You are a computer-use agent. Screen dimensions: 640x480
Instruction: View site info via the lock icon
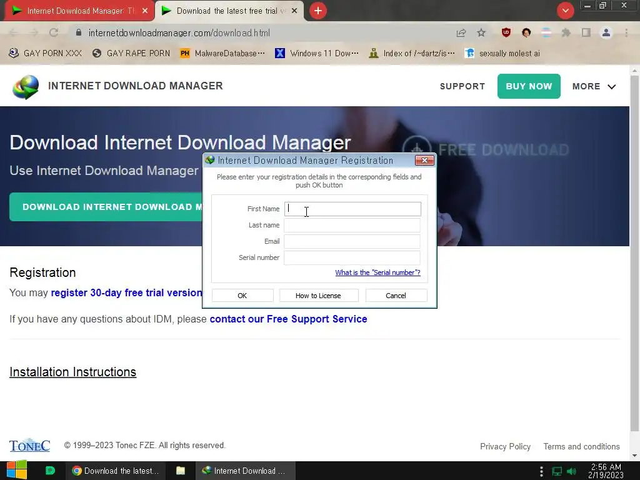pos(79,32)
